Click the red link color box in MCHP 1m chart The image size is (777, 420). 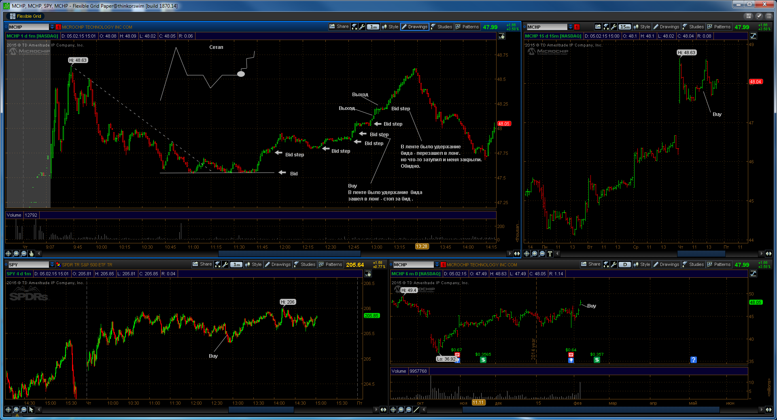58,27
